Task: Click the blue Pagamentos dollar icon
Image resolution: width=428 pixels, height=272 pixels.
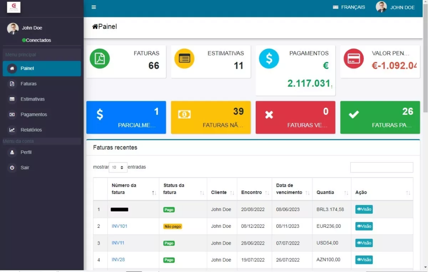Action: pos(269,59)
